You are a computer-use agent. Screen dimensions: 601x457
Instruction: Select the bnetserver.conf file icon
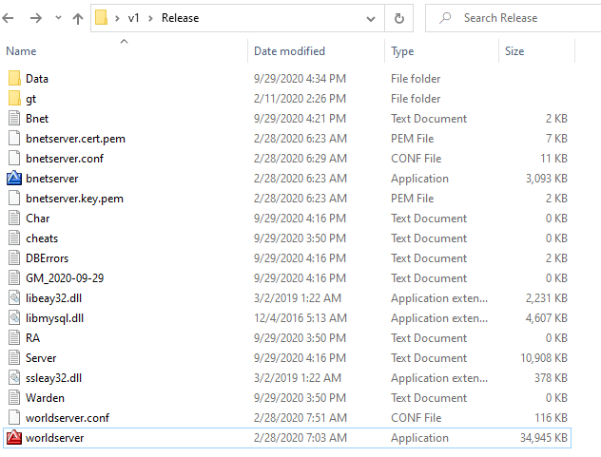coord(14,158)
